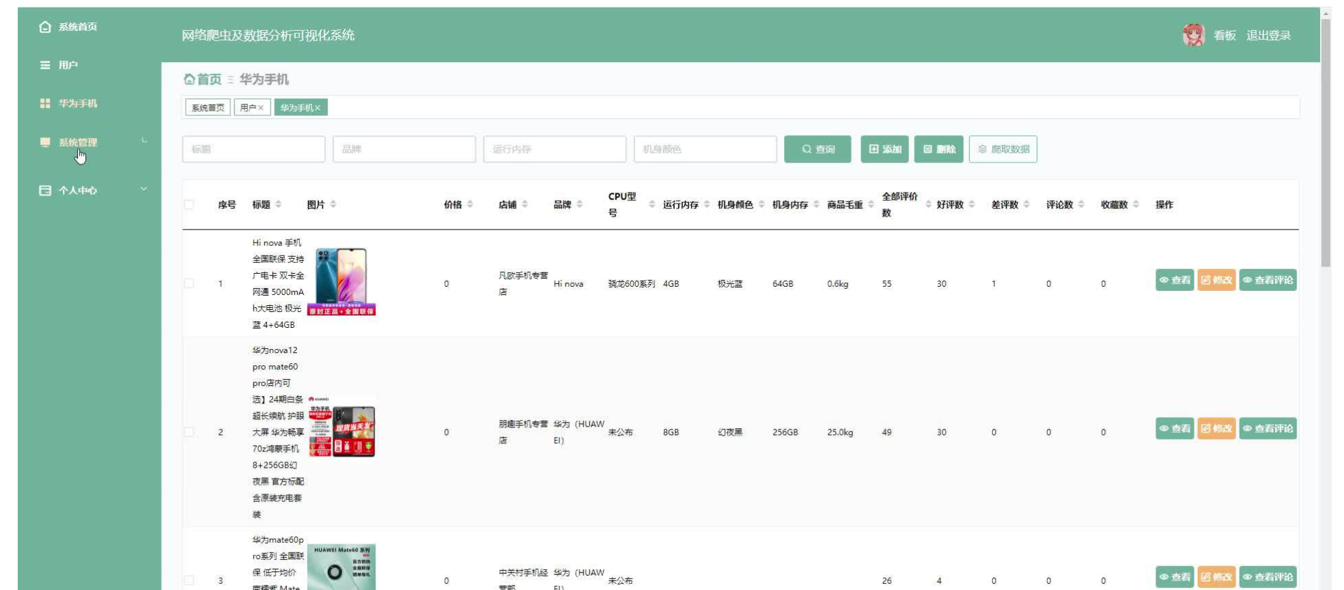
Task: Close the 华为手机 tab with its x
Action: 318,108
